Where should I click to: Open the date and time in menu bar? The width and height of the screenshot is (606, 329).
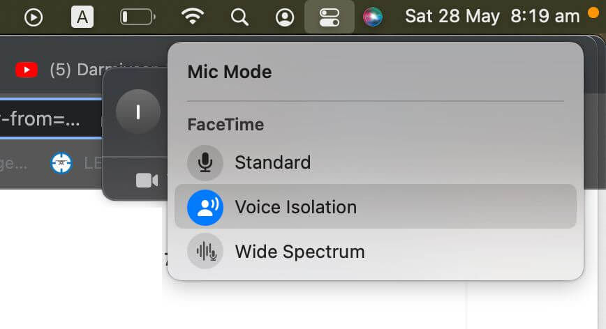point(492,16)
